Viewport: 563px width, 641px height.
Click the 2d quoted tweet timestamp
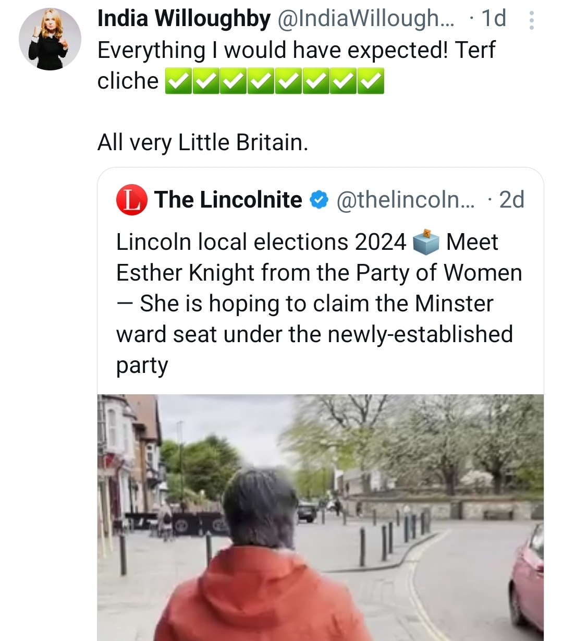pyautogui.click(x=511, y=200)
